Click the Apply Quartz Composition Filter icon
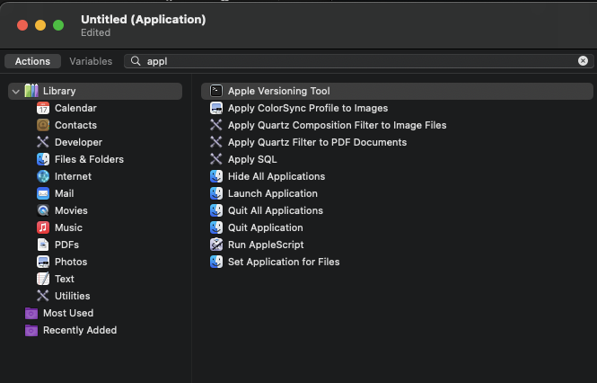This screenshot has width=597, height=383. 216,125
